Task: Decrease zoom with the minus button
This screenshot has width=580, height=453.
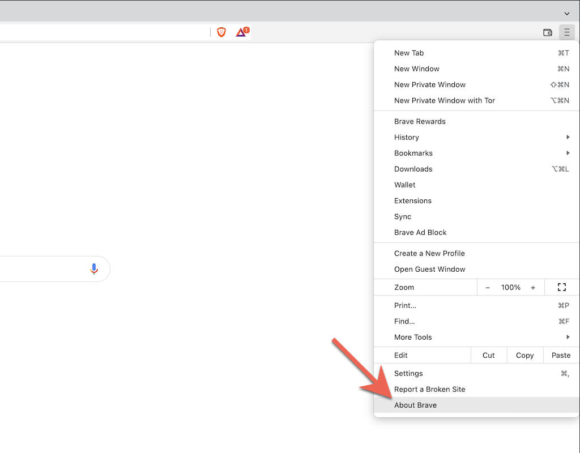Action: tap(488, 288)
